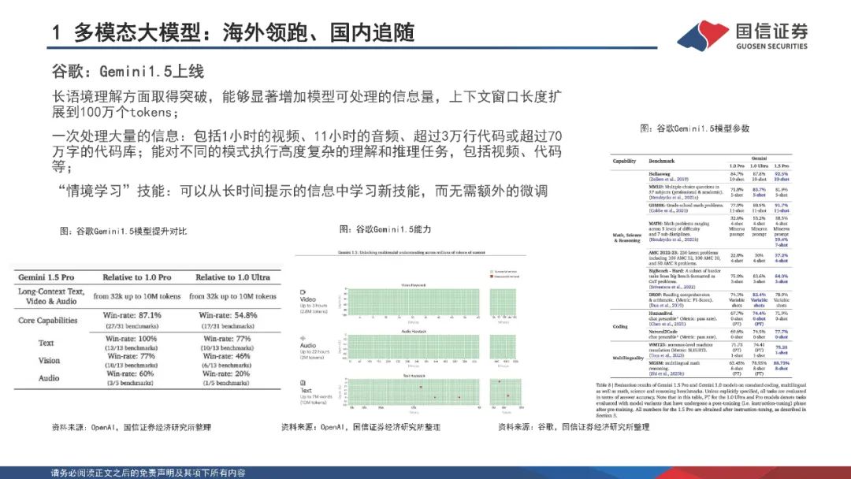Click "from 32k up to 10M tokens" under Relative to 1.0 Ultra
Image resolution: width=851 pixels, height=479 pixels.
232,296
